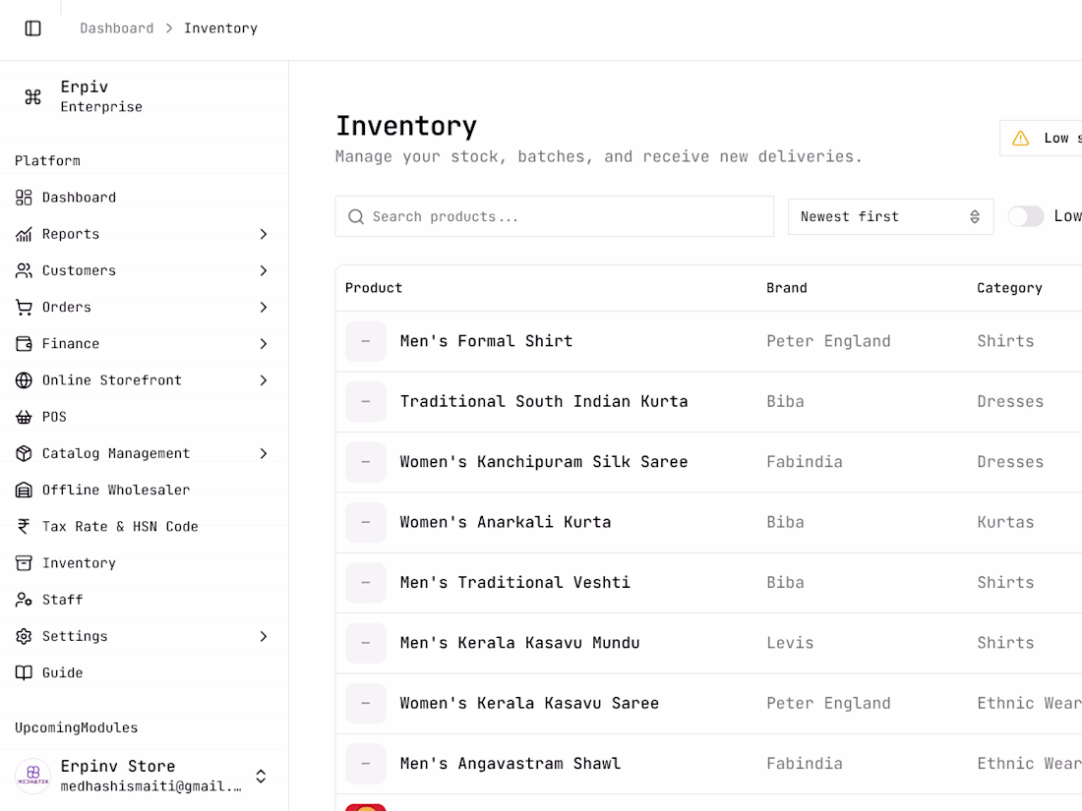Click the Low stock alert button
Screen dimensions: 1082x811
[x=1041, y=138]
